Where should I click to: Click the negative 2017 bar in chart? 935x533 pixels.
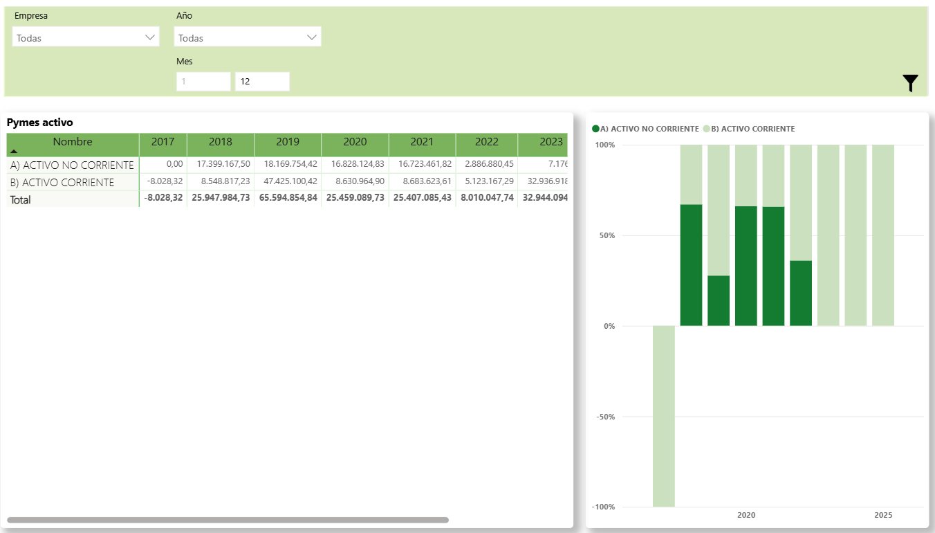click(663, 415)
